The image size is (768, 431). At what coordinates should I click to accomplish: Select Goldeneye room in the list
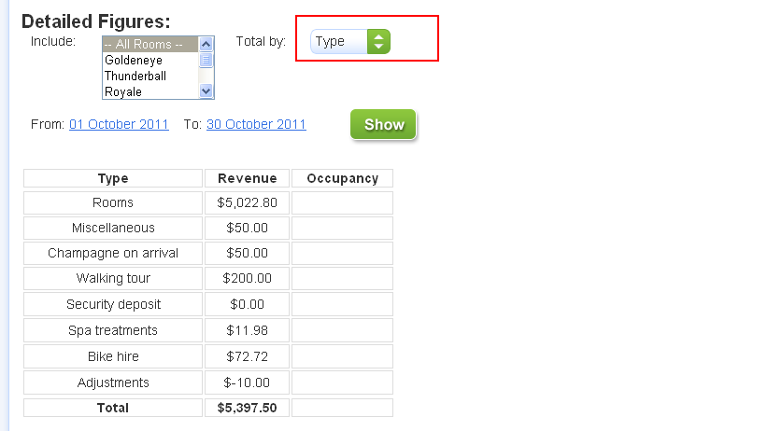tap(150, 61)
